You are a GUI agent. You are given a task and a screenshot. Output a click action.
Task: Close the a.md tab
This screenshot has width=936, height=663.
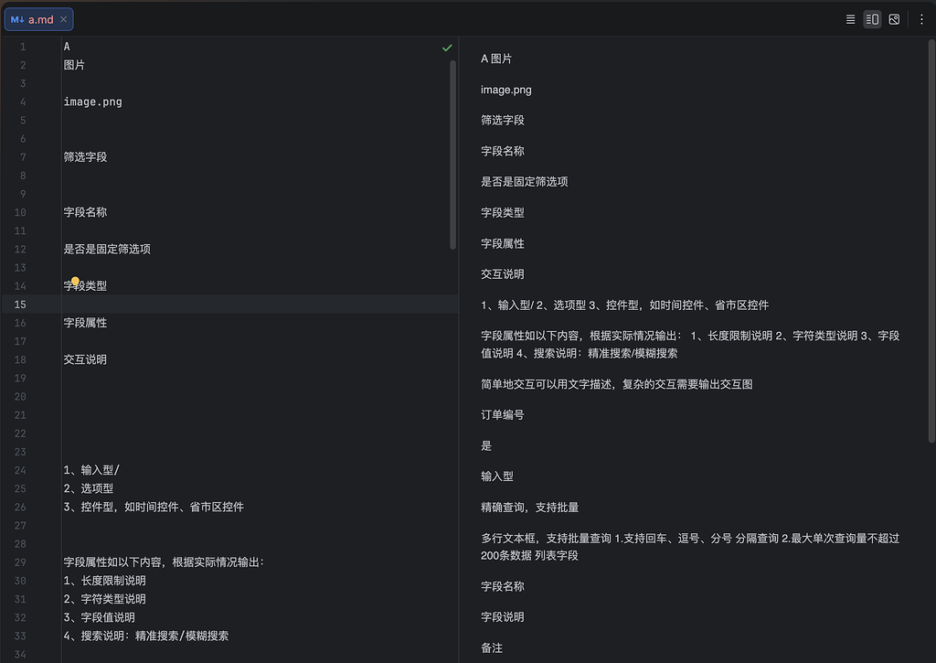pyautogui.click(x=63, y=20)
